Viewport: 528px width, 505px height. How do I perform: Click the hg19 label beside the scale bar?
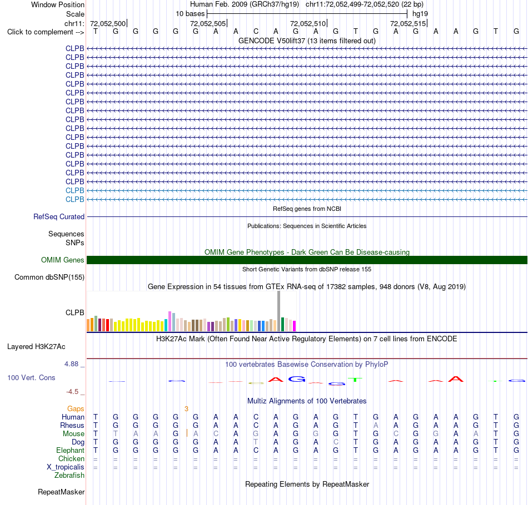pos(420,14)
